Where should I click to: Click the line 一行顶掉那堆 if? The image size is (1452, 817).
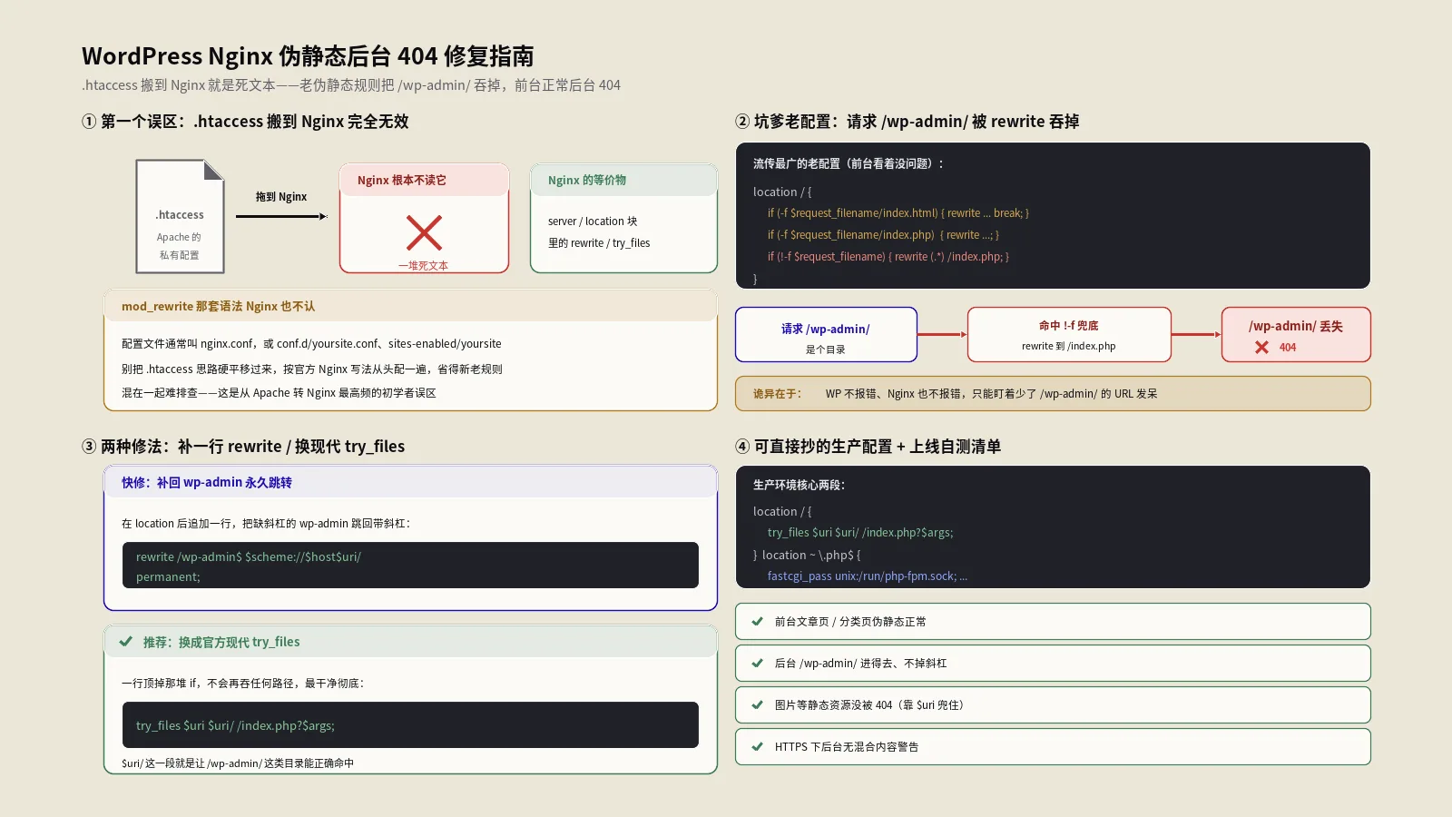242,684
